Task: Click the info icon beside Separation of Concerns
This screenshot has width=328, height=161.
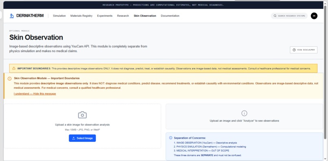Action: [171, 138]
